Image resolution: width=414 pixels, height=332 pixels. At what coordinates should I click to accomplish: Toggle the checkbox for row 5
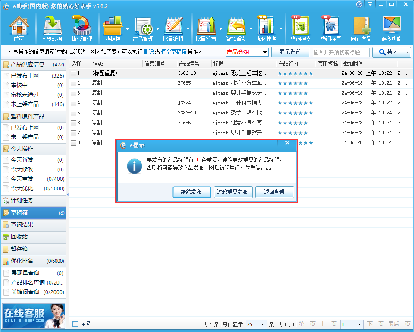pyautogui.click(x=74, y=113)
